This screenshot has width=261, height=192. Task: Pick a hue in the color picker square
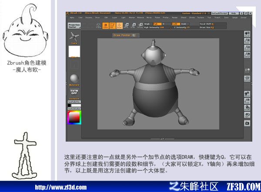pyautogui.click(x=74, y=118)
